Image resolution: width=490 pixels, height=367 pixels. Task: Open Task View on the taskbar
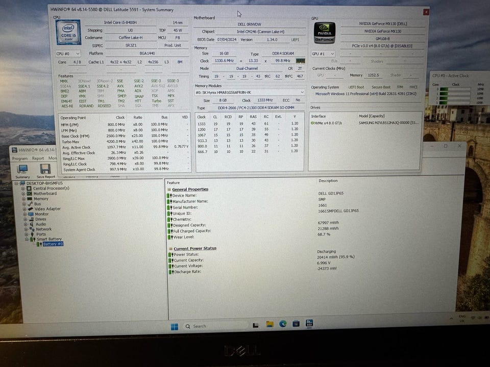click(x=255, y=325)
